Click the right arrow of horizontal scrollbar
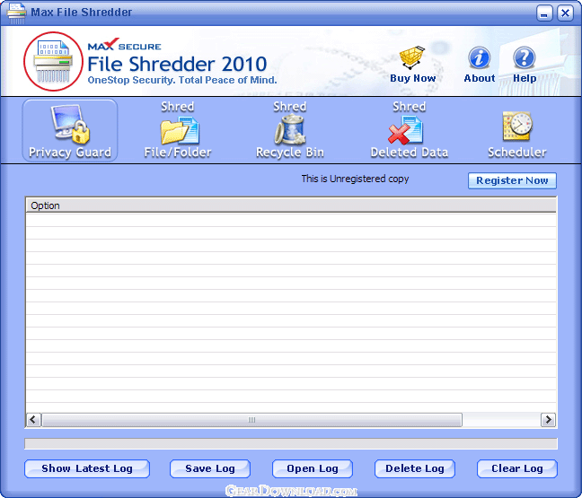 tap(548, 420)
